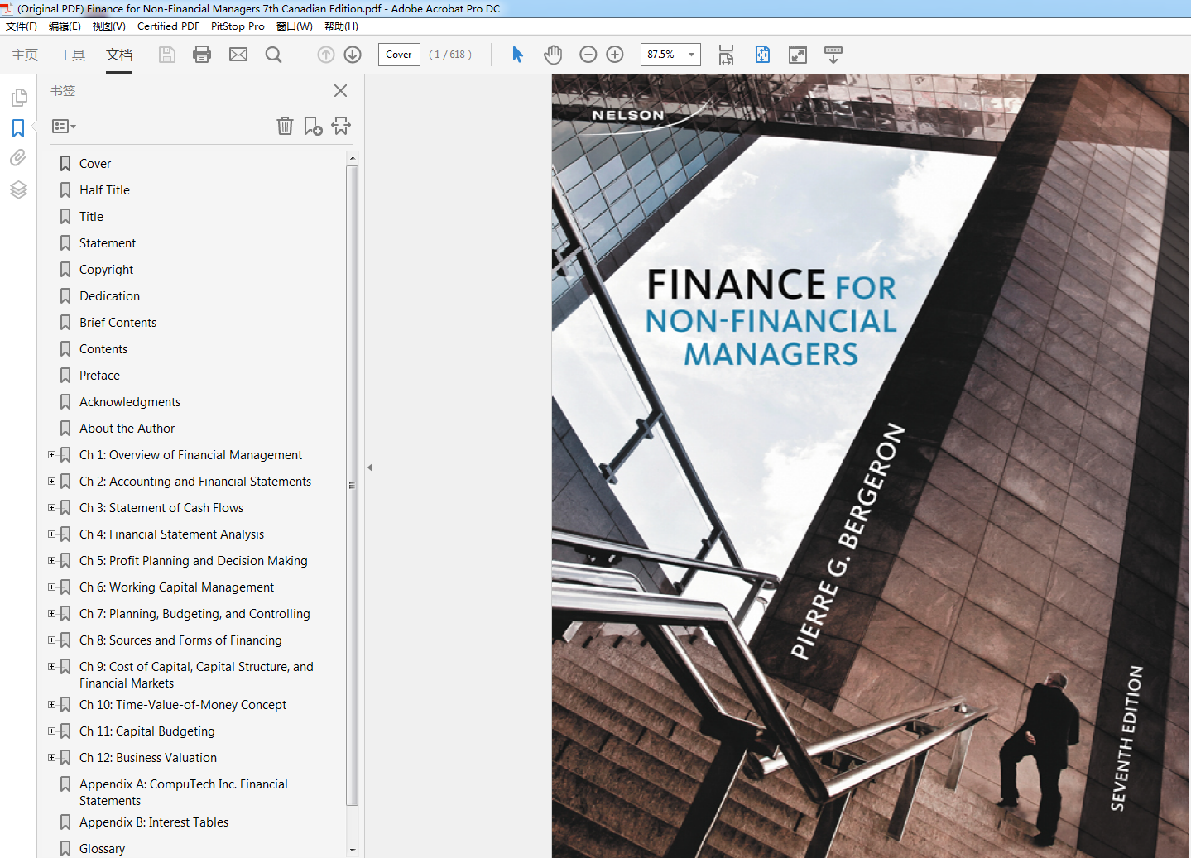The image size is (1191, 858).
Task: Click the Fit width scrolling icon
Action: 726,55
